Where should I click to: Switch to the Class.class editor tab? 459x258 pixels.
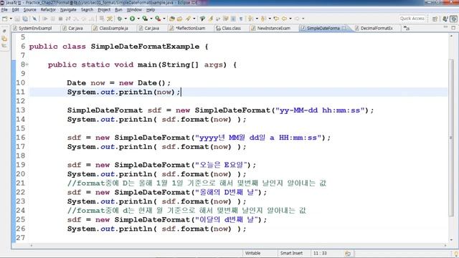[231, 28]
